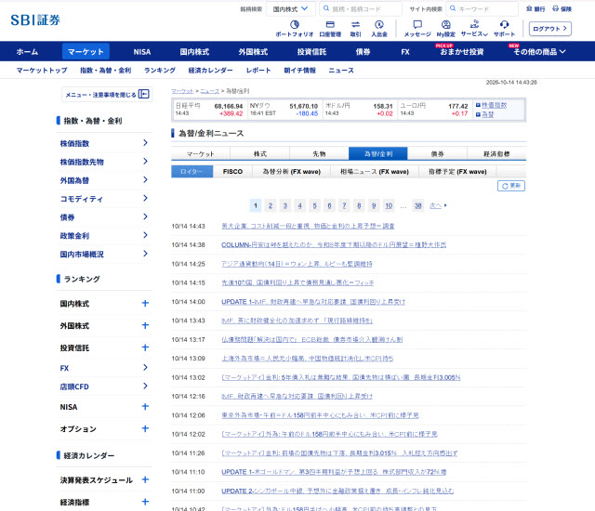Screen dimensions: 595x511
Task: Select 投資信託 in main navigation
Action: coord(311,51)
